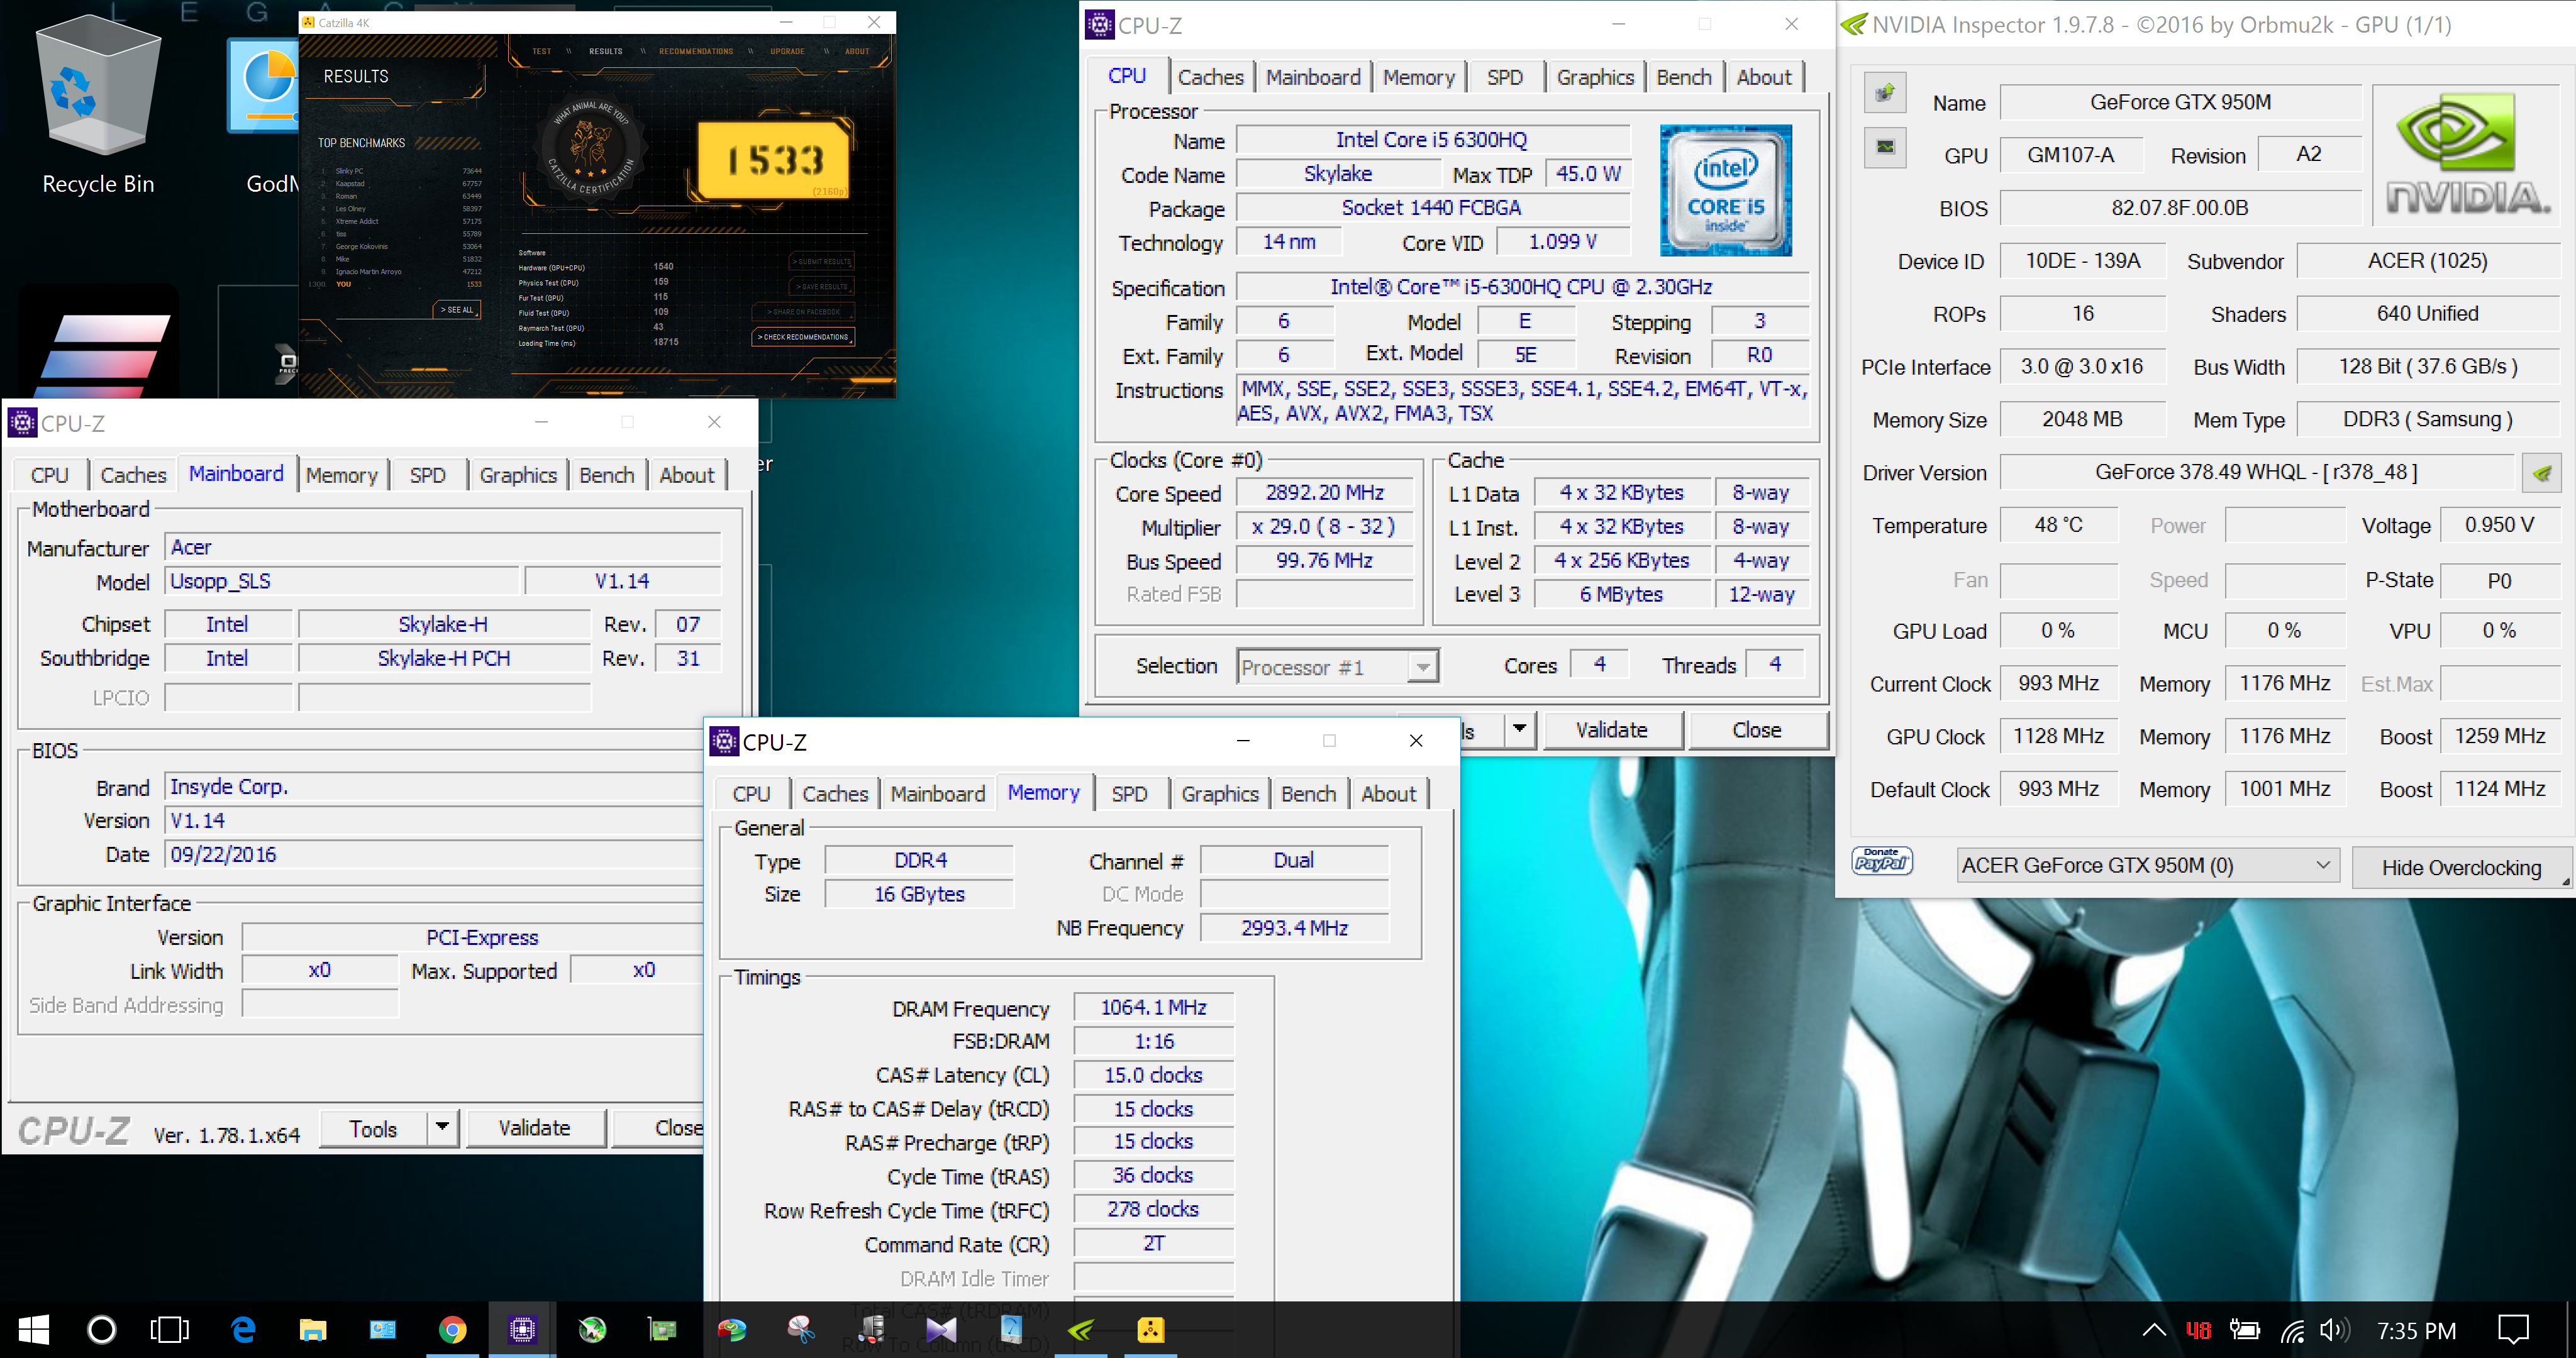The height and width of the screenshot is (1358, 2576).
Task: Click the red 48 temperature tray icon
Action: [2198, 1330]
